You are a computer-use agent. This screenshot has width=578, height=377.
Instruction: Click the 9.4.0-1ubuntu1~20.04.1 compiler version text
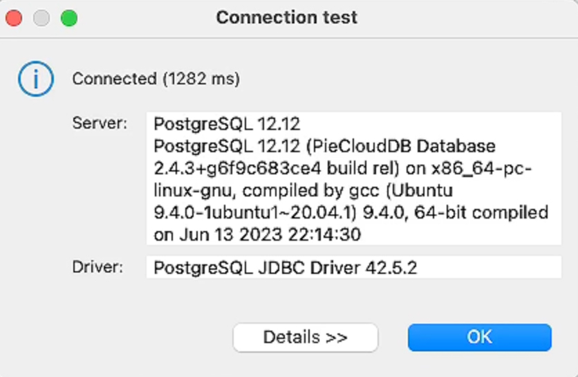(252, 212)
